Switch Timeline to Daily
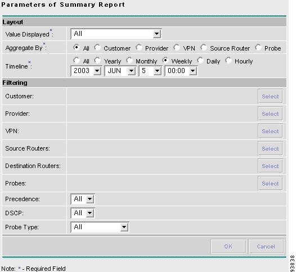The height and width of the screenshot is (272, 296). [x=200, y=60]
